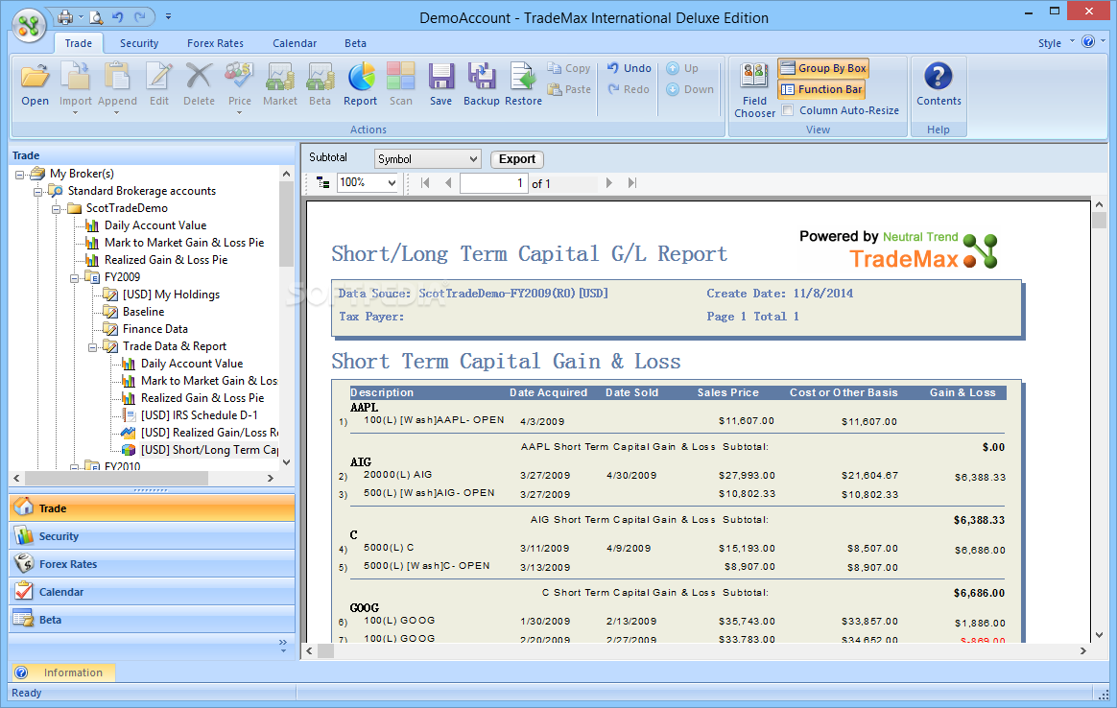The width and height of the screenshot is (1117, 708).
Task: Click the Backup icon
Action: coord(482,84)
